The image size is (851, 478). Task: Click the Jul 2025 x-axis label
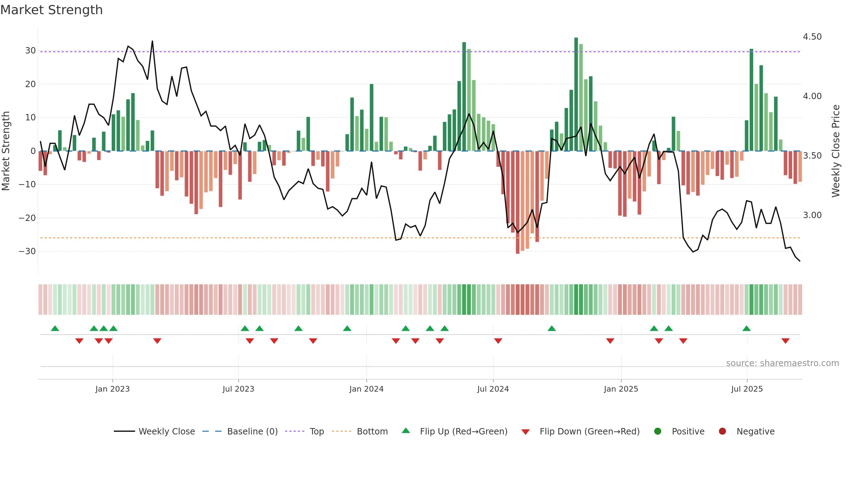click(747, 389)
